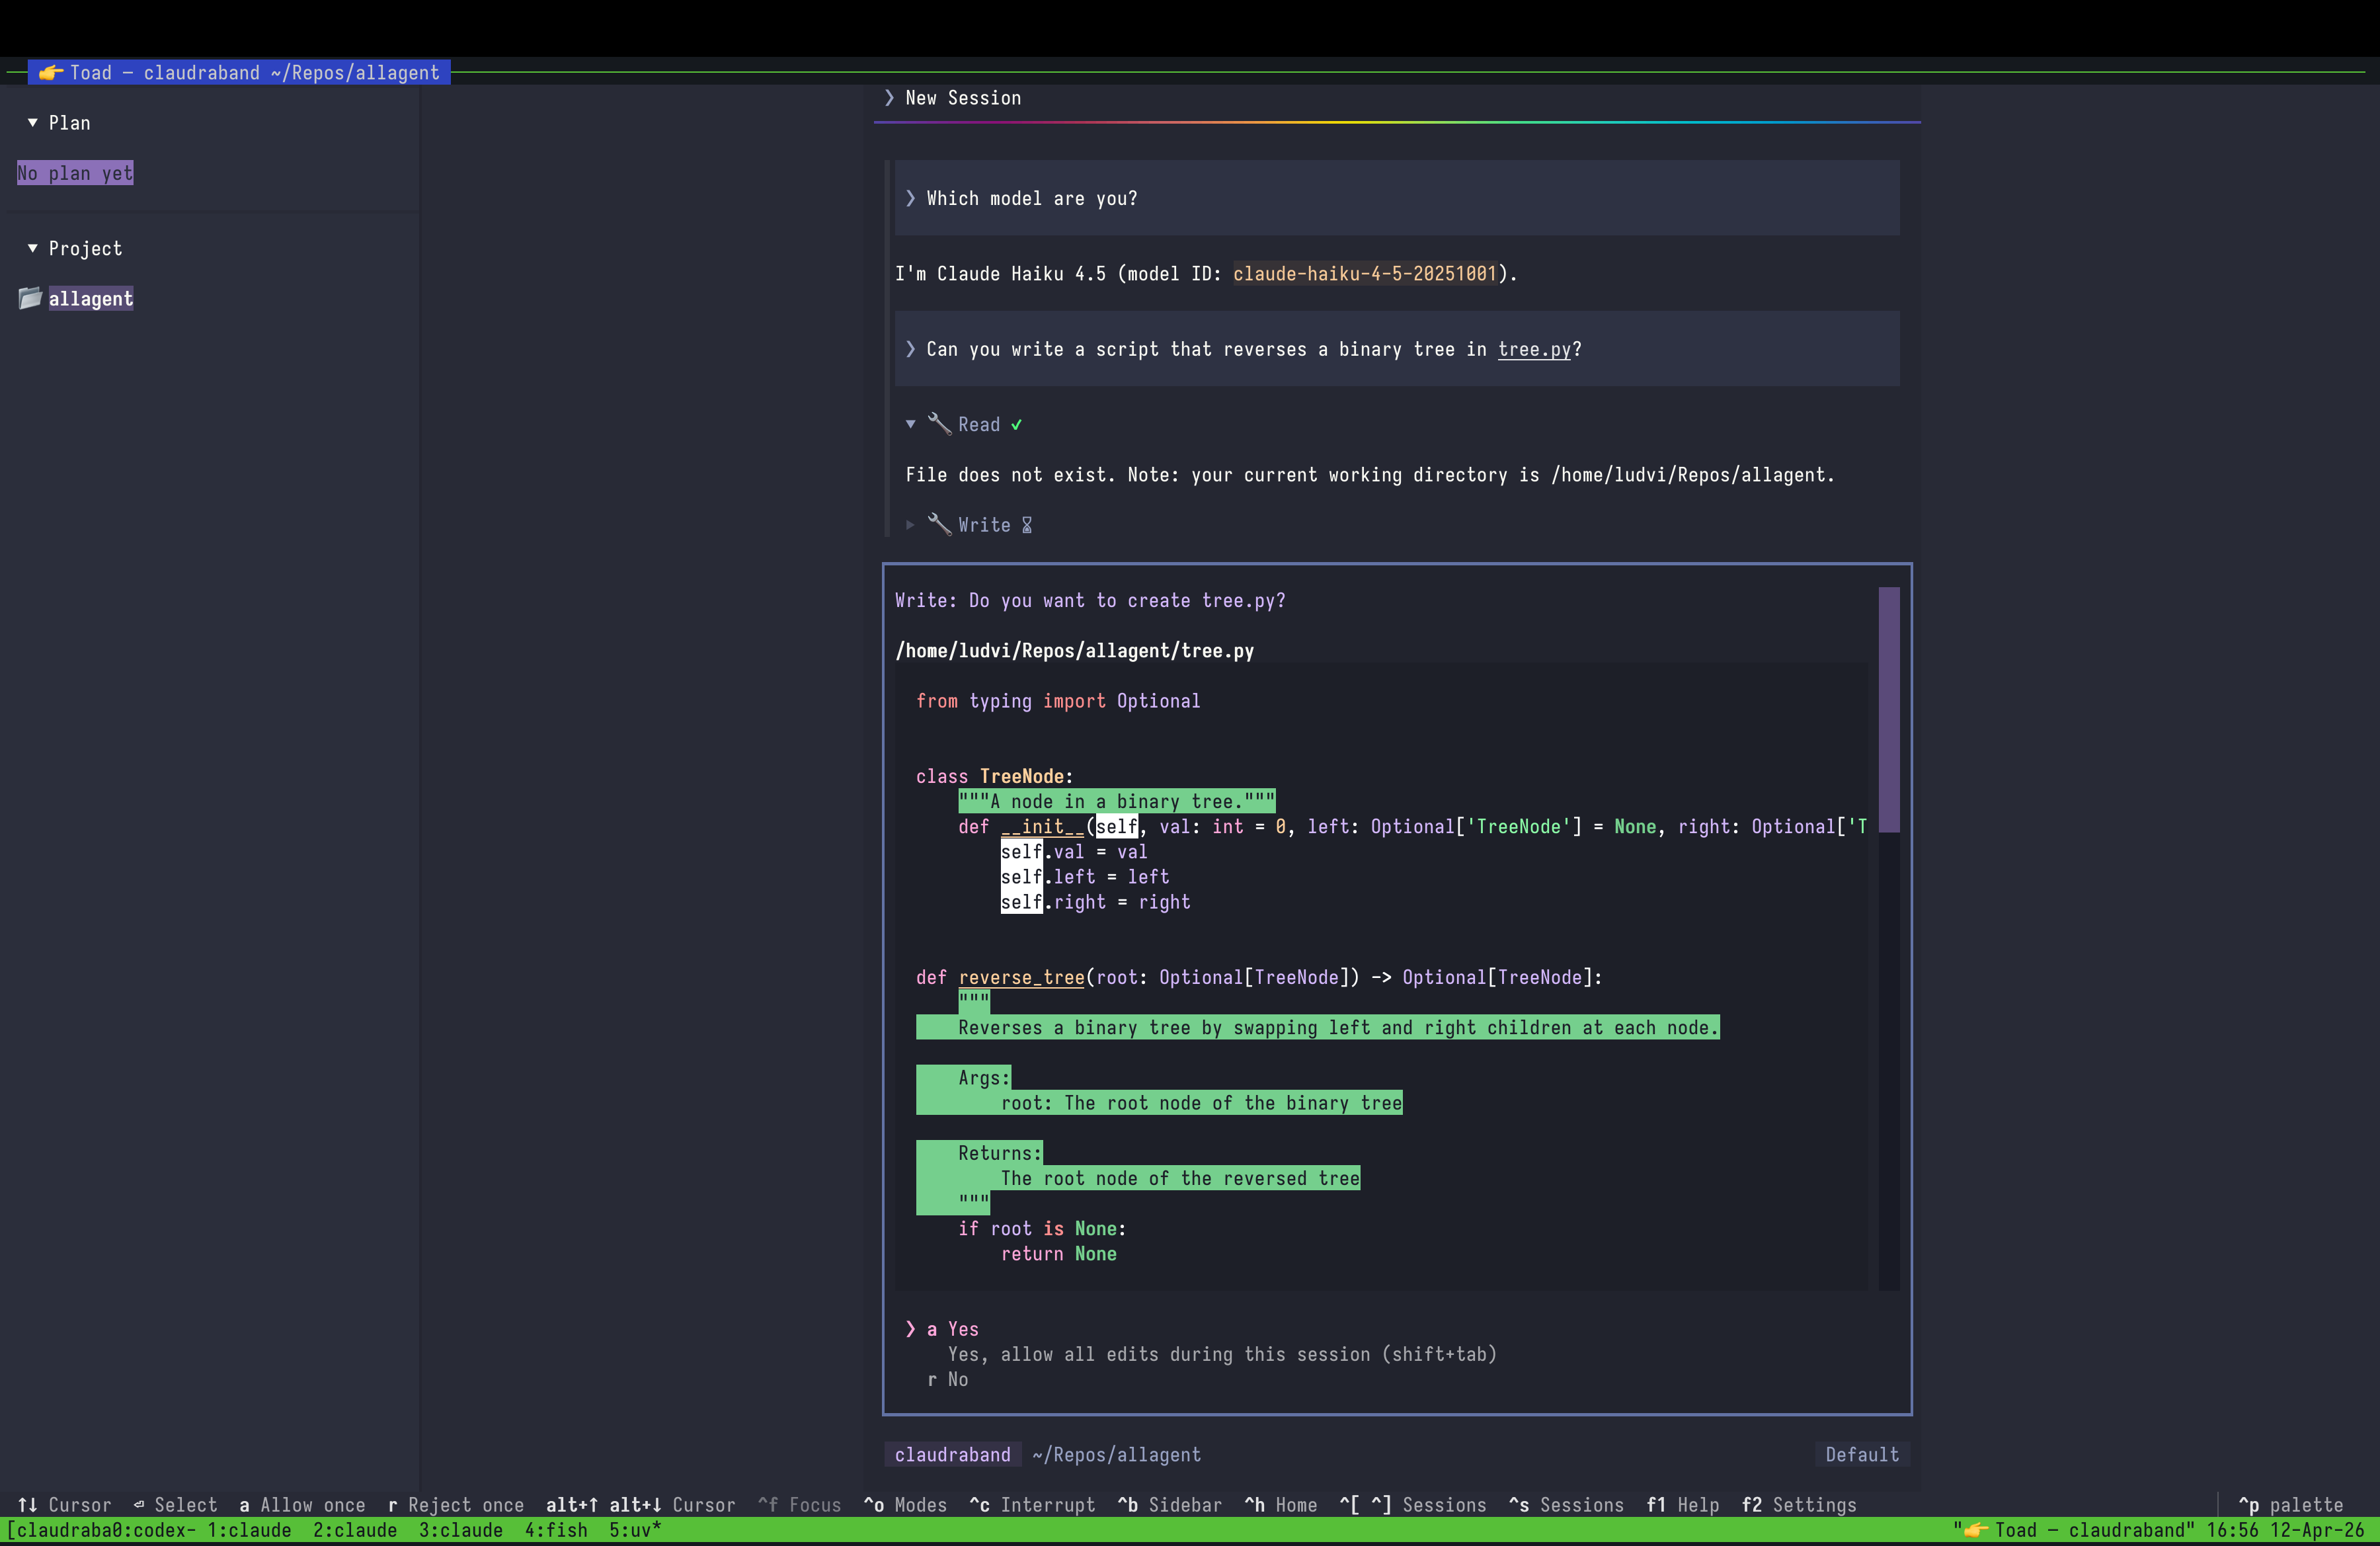Viewport: 2380px width, 1546px height.
Task: Expand the Write tool call triangle
Action: 910,525
